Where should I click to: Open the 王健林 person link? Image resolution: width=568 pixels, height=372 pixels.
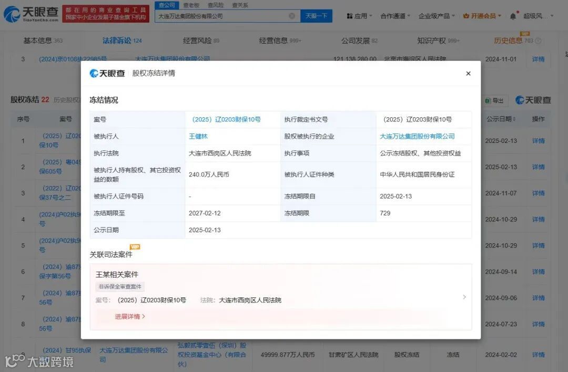pos(198,137)
